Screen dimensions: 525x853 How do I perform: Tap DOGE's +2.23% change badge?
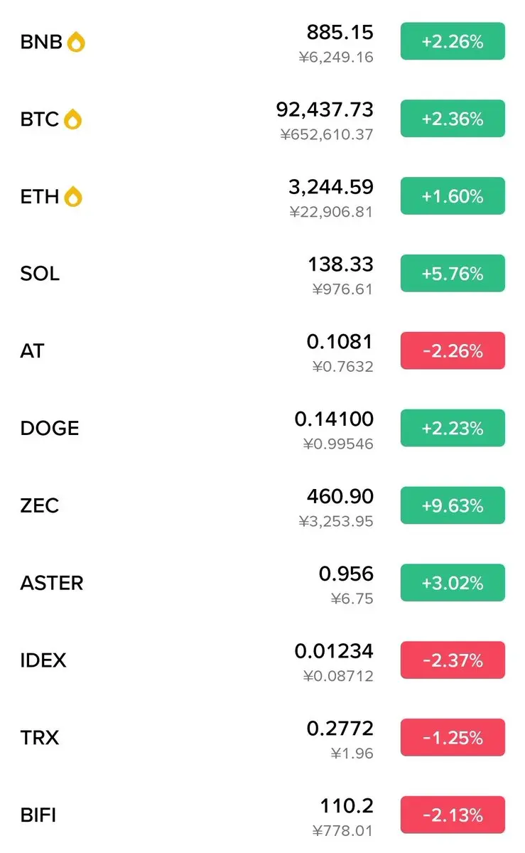point(453,428)
